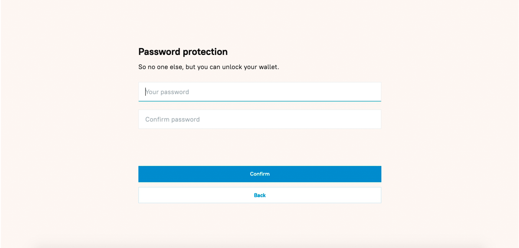Click the word 'wallet' in the description
The image size is (519, 248).
(268, 67)
